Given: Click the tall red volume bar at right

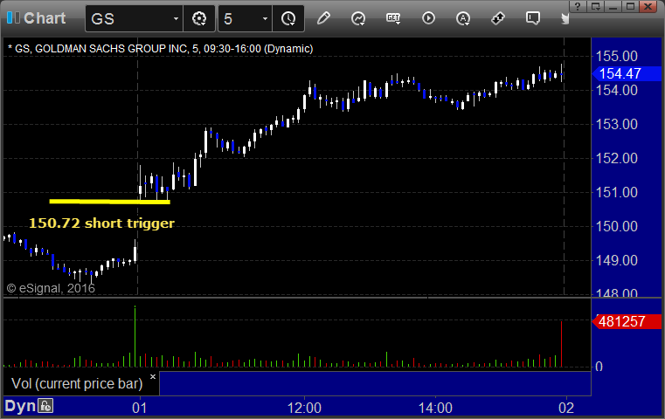Looking at the screenshot, I should [562, 344].
